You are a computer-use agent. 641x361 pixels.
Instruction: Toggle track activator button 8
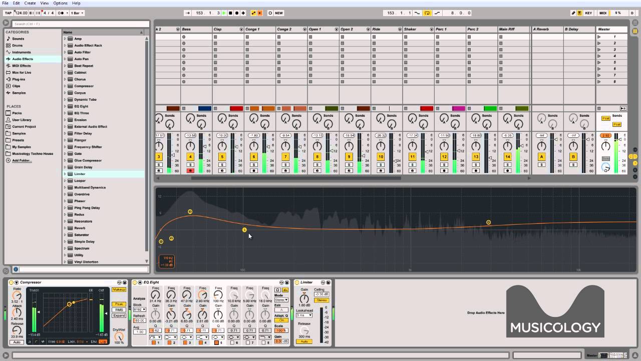pyautogui.click(x=316, y=157)
